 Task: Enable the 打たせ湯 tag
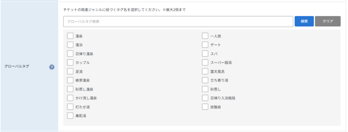70,107
